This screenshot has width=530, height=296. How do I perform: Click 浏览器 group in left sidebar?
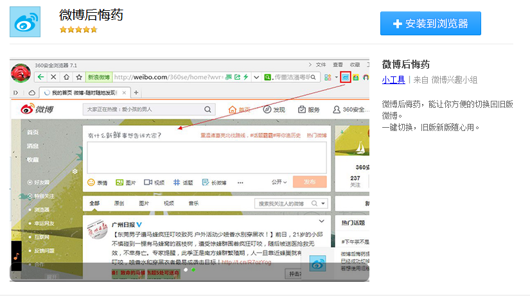(42, 209)
